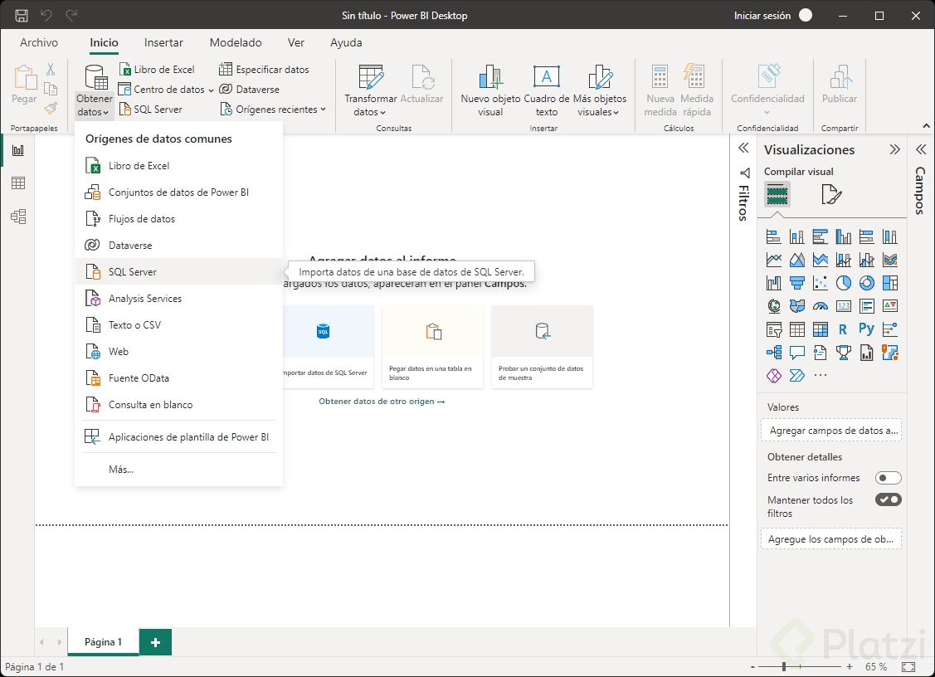Click fit to page icon

point(908,666)
